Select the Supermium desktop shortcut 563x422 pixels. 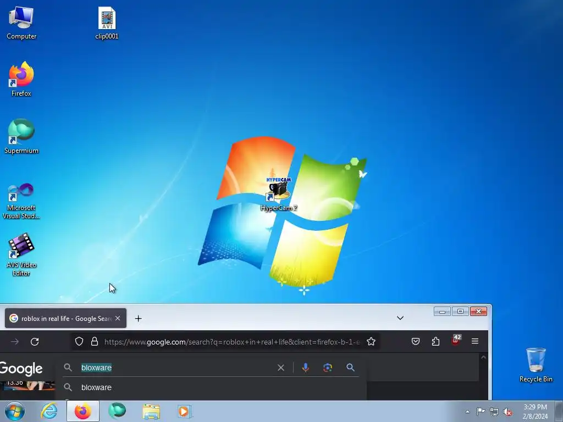click(21, 136)
